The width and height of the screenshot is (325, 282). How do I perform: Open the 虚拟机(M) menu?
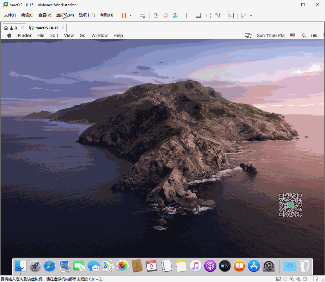[x=65, y=15]
